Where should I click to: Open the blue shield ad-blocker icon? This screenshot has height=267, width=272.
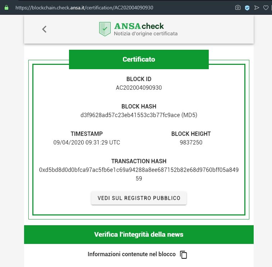point(247,8)
